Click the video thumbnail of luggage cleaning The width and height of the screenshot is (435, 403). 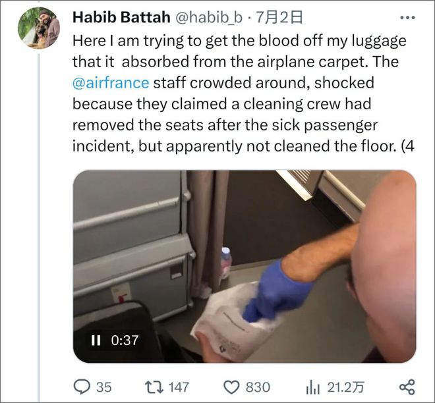[245, 266]
